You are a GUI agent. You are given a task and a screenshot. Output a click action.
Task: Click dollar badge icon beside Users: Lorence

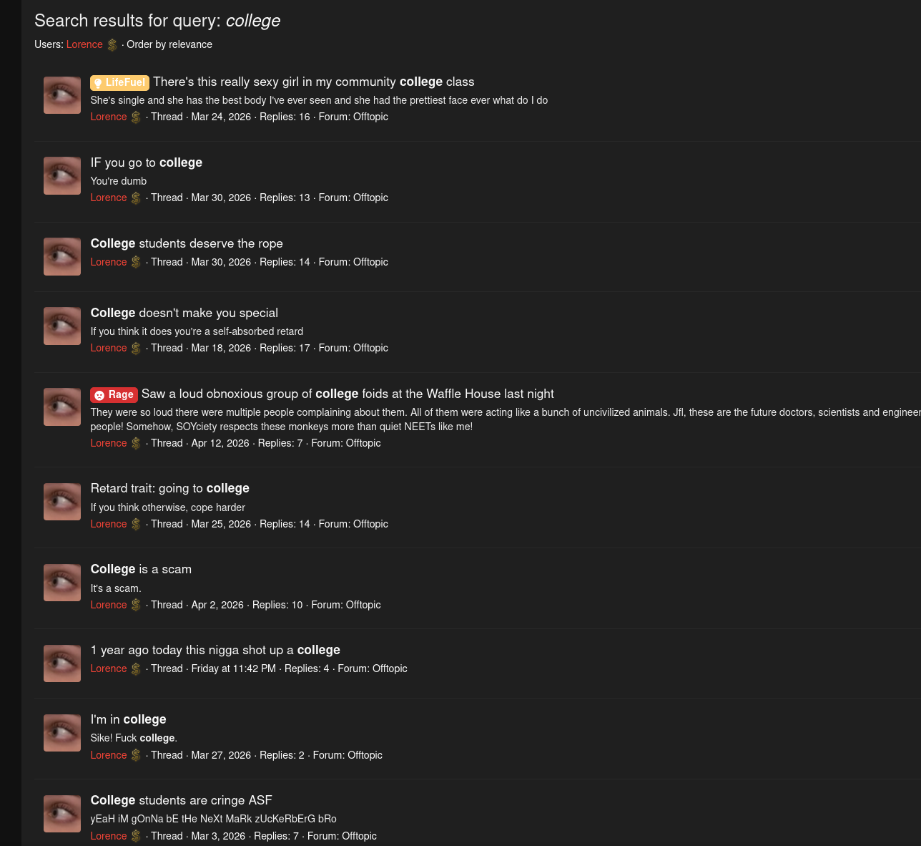112,45
